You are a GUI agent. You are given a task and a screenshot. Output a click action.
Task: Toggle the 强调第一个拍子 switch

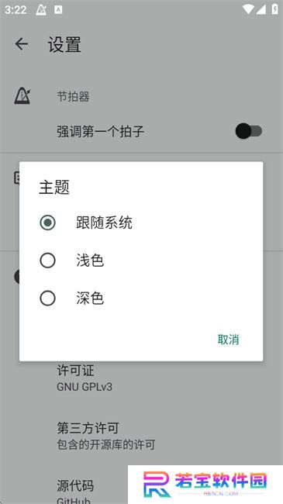249,131
